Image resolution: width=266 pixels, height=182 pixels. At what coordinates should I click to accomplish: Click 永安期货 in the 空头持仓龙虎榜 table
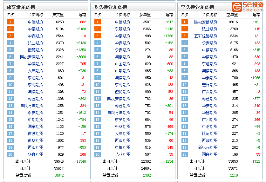pyautogui.click(x=209, y=43)
